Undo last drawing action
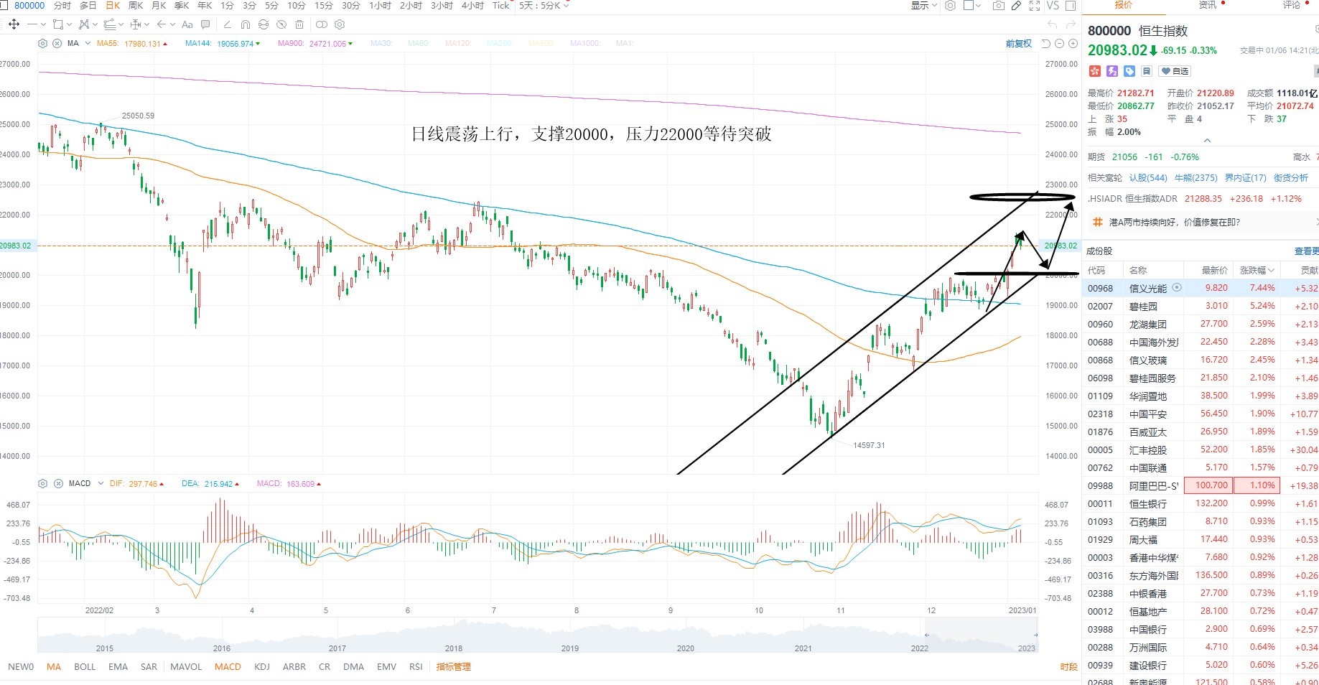The width and height of the screenshot is (1319, 685). coord(1053,24)
